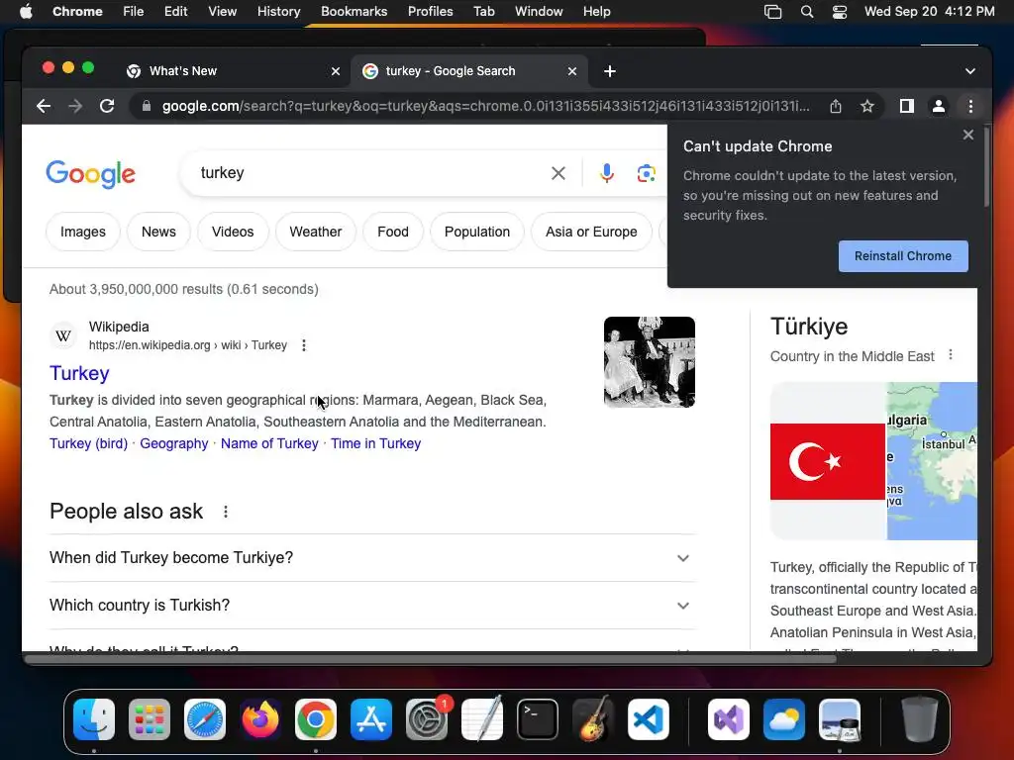Open GarageBand from the dock
The height and width of the screenshot is (760, 1014).
coord(593,719)
